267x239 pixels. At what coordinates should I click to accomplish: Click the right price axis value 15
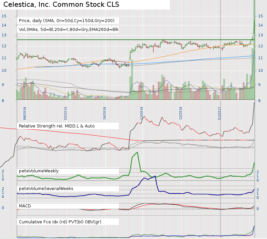260,16
